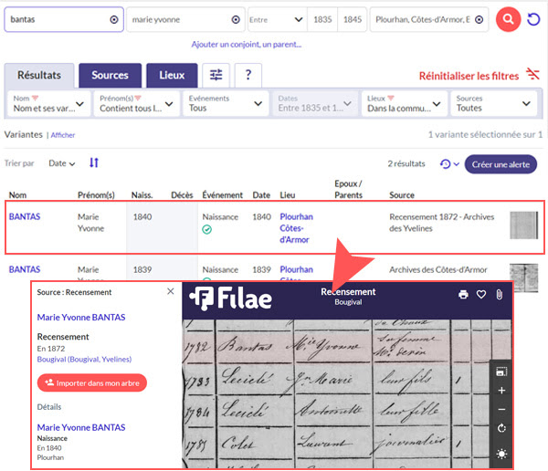Open advanced filter settings sliders icon
The width and height of the screenshot is (548, 471).
coord(216,75)
